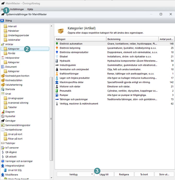
Task: Click the Elkabel light pin icon
Action: pos(57,57)
